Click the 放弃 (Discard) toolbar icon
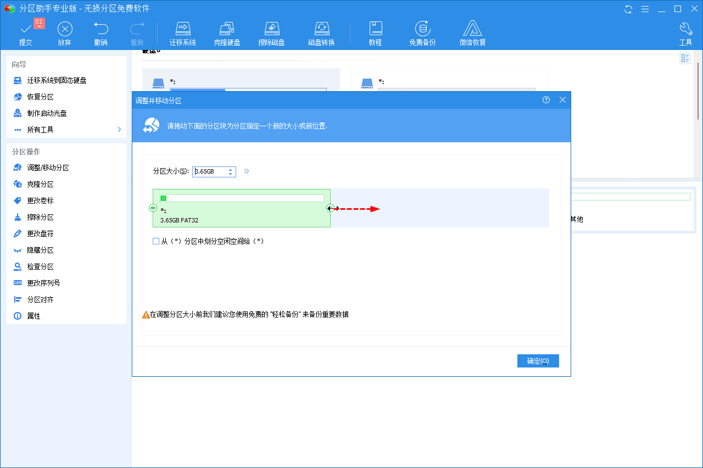The height and width of the screenshot is (468, 703). 65,34
